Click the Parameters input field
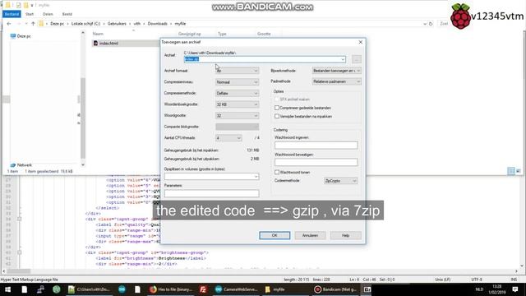The image size is (526, 296). click(x=212, y=194)
